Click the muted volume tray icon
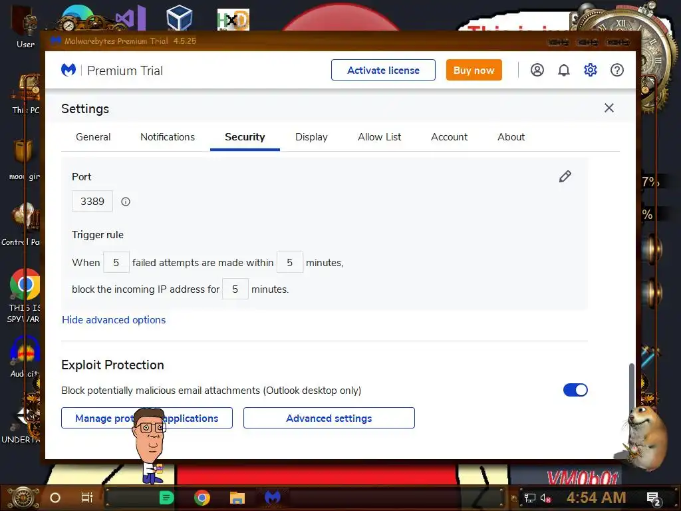Screen dimensions: 681x511 (546, 498)
